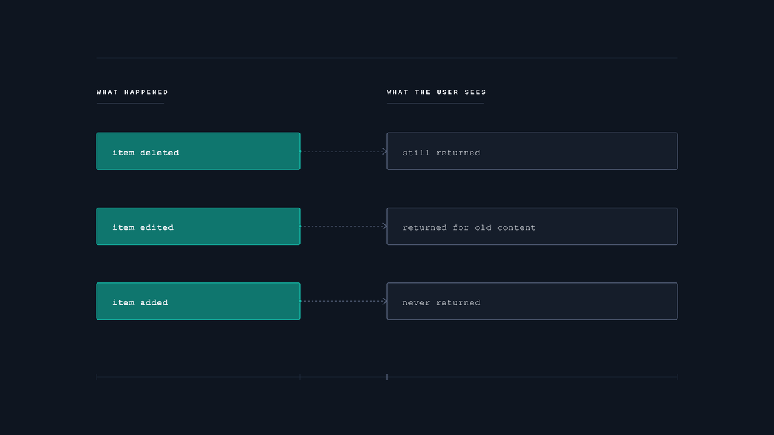Click the 'WHAT HAPPENED' column heading
Viewport: 774px width, 435px height.
132,92
